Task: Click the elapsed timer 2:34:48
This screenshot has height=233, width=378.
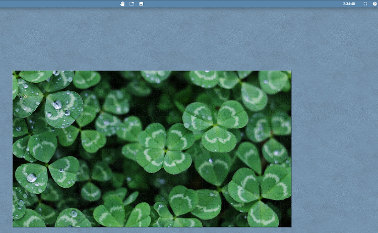Action: coord(349,4)
